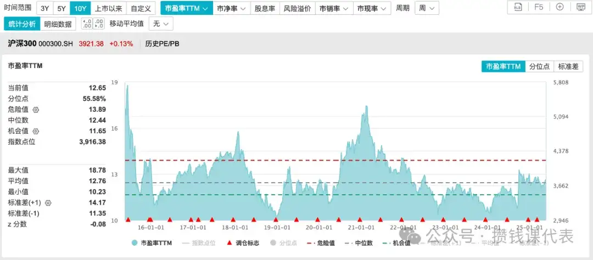The image size is (593, 260).
Task: Open 市净率 dropdown
Action: 232,8
